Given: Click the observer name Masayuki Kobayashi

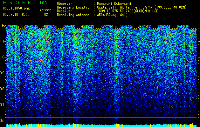Looking at the screenshot, I should pos(114,3).
